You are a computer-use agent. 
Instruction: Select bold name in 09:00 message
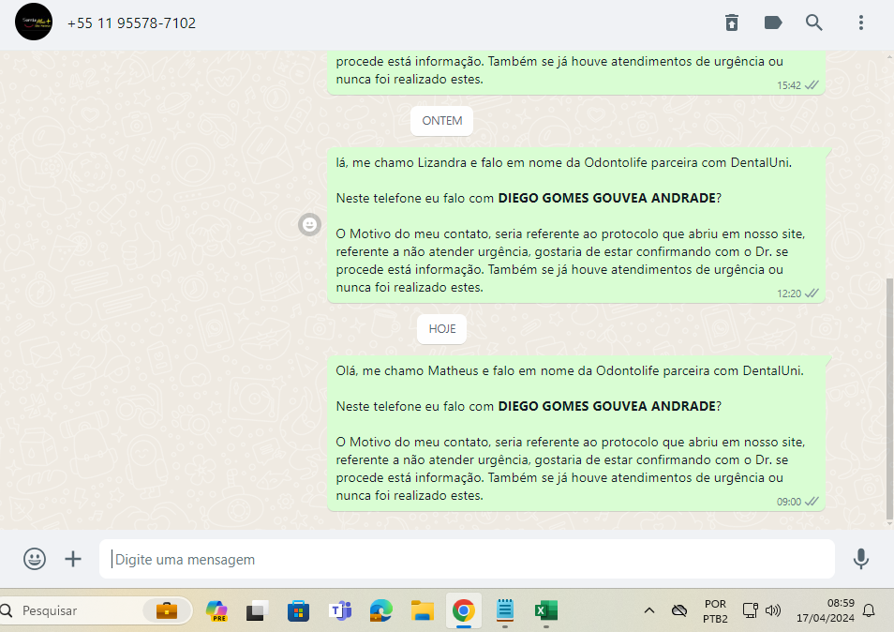(606, 406)
